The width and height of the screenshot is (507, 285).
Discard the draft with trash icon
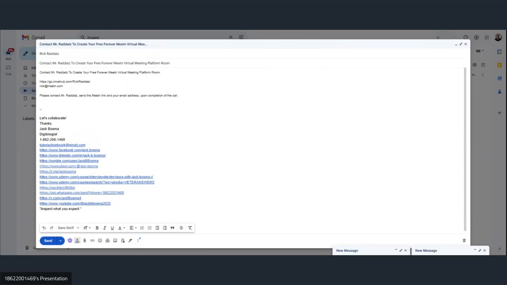point(464,241)
